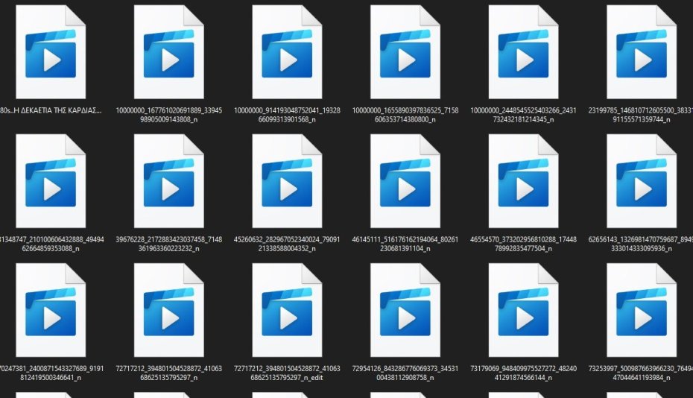The height and width of the screenshot is (398, 693).
Task: Click file name ending 47044641193984_n
Action: (x=641, y=373)
